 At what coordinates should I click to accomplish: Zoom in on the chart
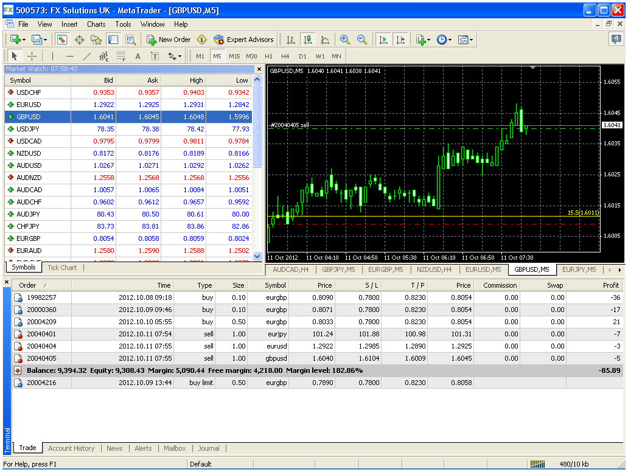[x=344, y=40]
